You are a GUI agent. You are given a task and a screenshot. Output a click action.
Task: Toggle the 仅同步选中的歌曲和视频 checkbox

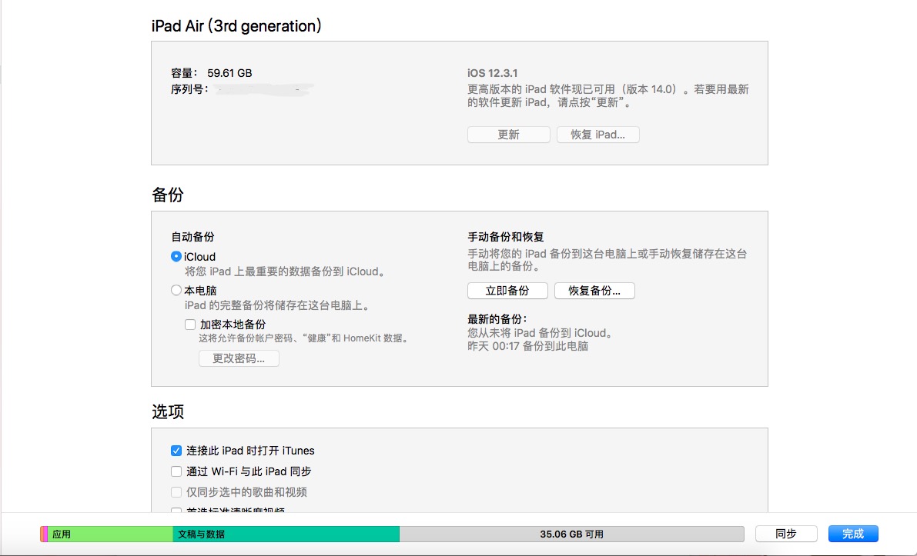pyautogui.click(x=176, y=492)
